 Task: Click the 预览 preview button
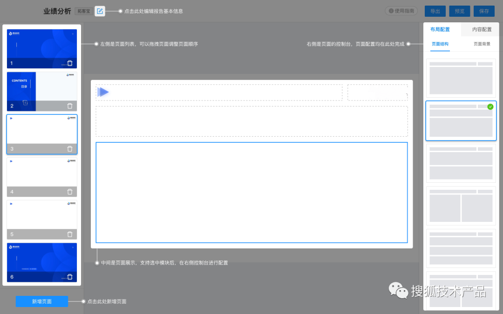460,11
